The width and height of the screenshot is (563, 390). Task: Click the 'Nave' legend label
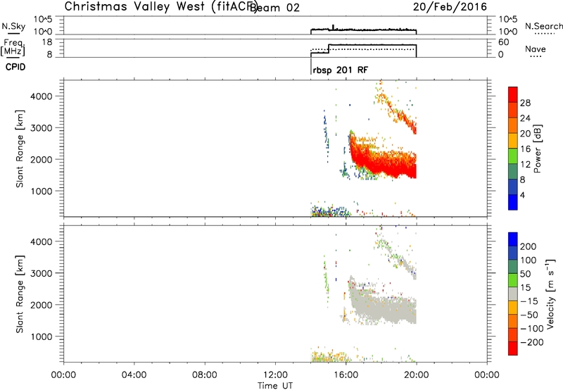(536, 49)
